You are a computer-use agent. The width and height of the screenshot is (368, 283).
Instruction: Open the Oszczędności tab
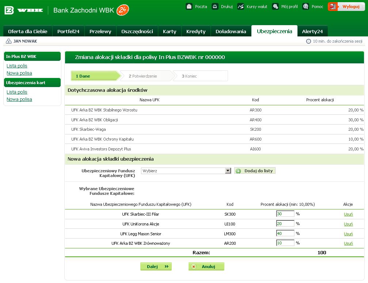click(x=137, y=31)
